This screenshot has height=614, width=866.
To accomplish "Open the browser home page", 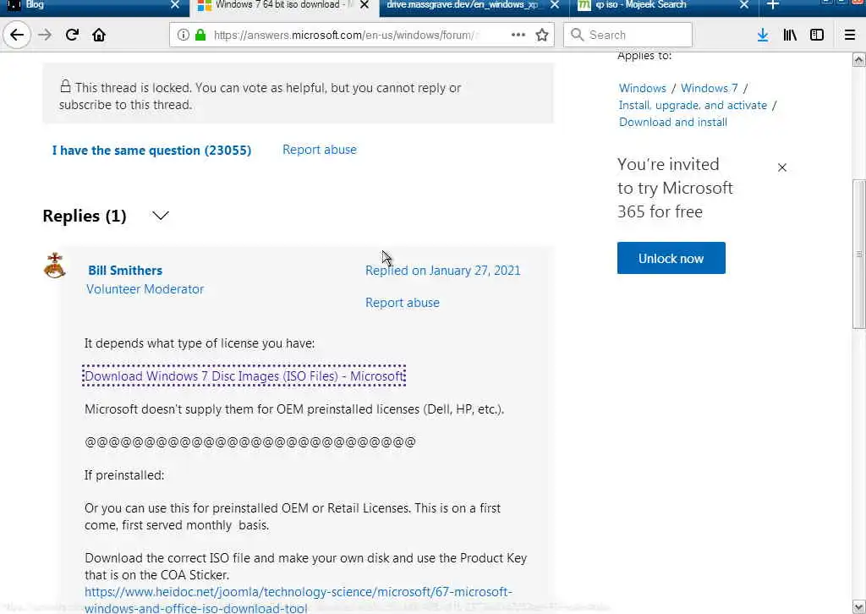I will coord(99,35).
